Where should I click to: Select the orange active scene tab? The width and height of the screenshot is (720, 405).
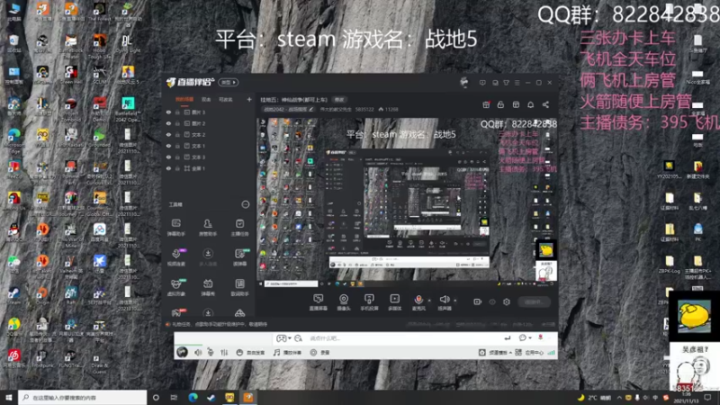(184, 99)
